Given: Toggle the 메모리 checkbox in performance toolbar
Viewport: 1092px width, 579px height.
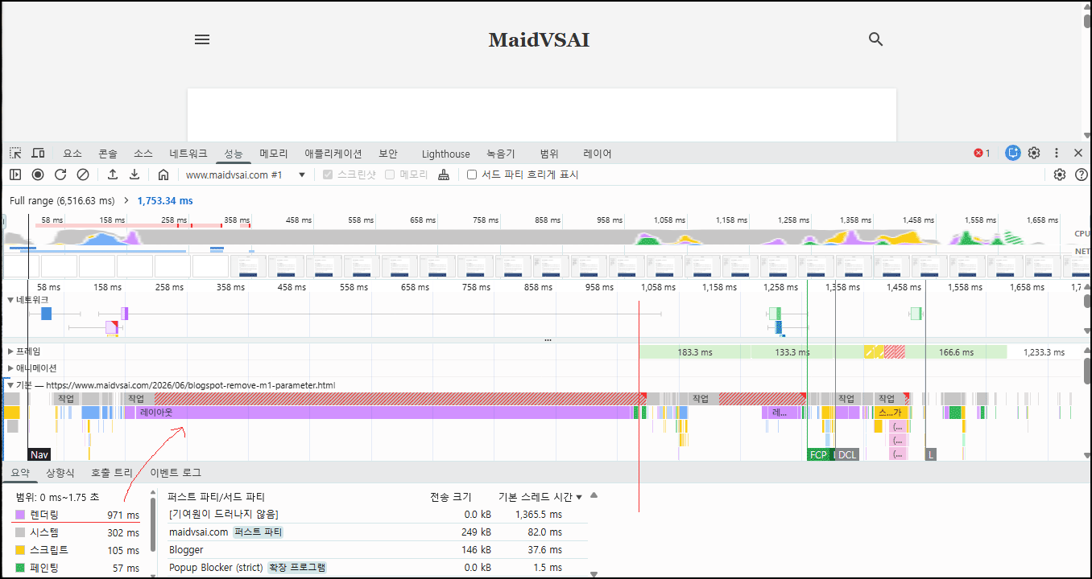Looking at the screenshot, I should (391, 175).
